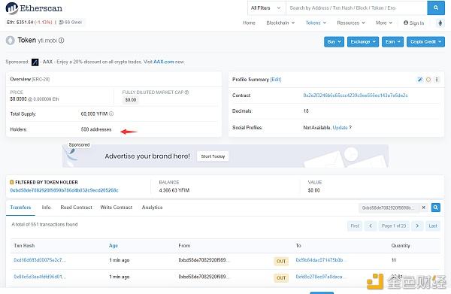Click the transfers filter search icon button
Viewport: 451px width, 294px height.
pos(436,208)
